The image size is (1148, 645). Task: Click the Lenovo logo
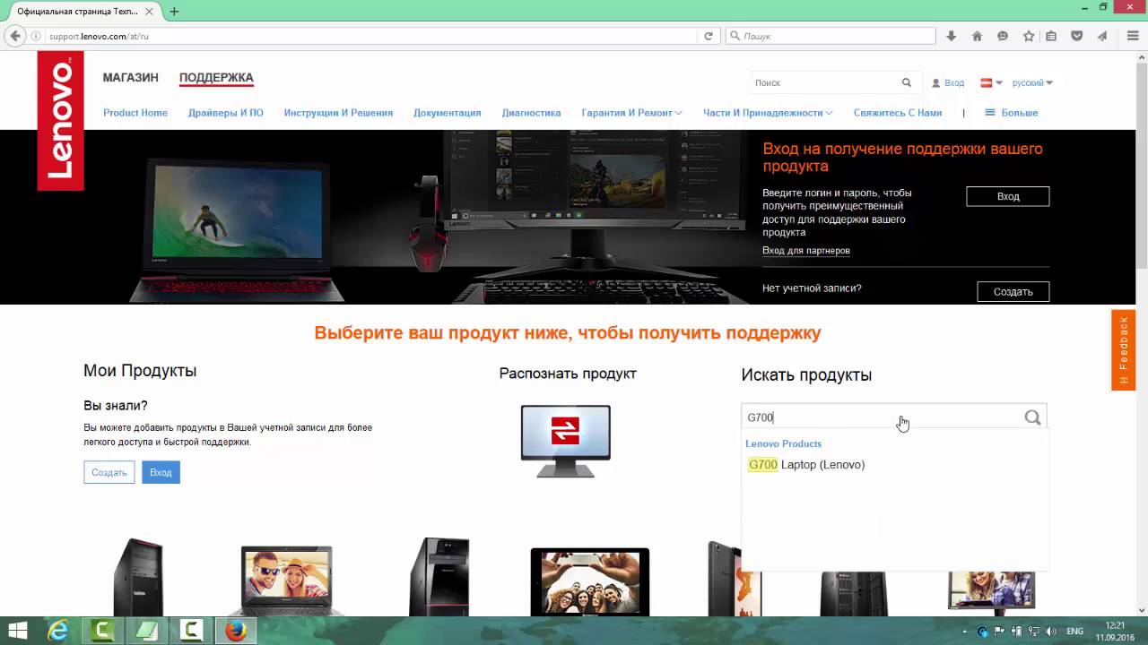pos(60,120)
